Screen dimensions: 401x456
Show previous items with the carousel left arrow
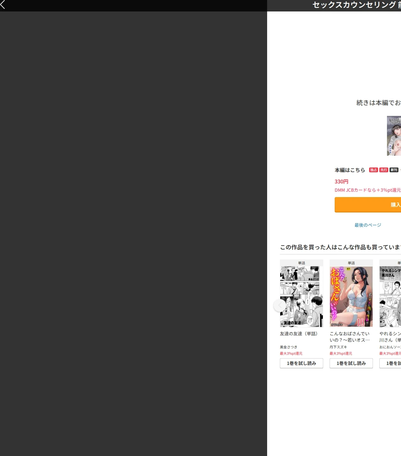tap(280, 305)
